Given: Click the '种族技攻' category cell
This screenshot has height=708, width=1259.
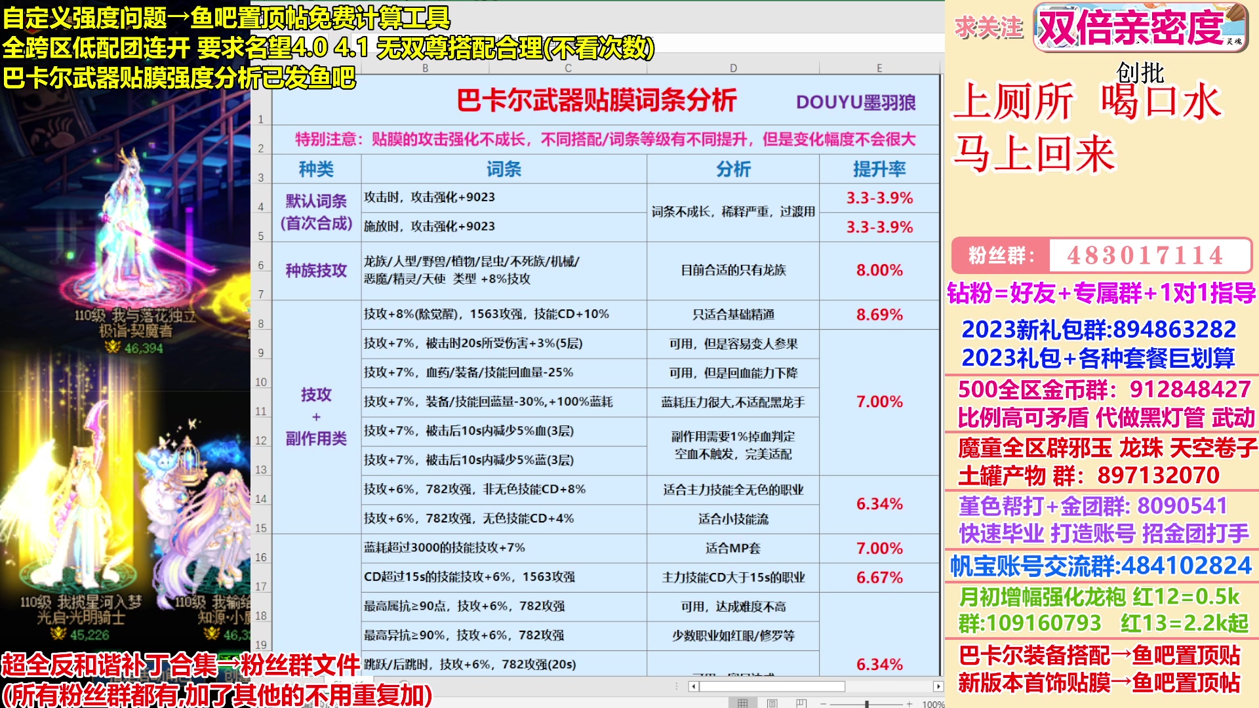Looking at the screenshot, I should coord(316,271).
